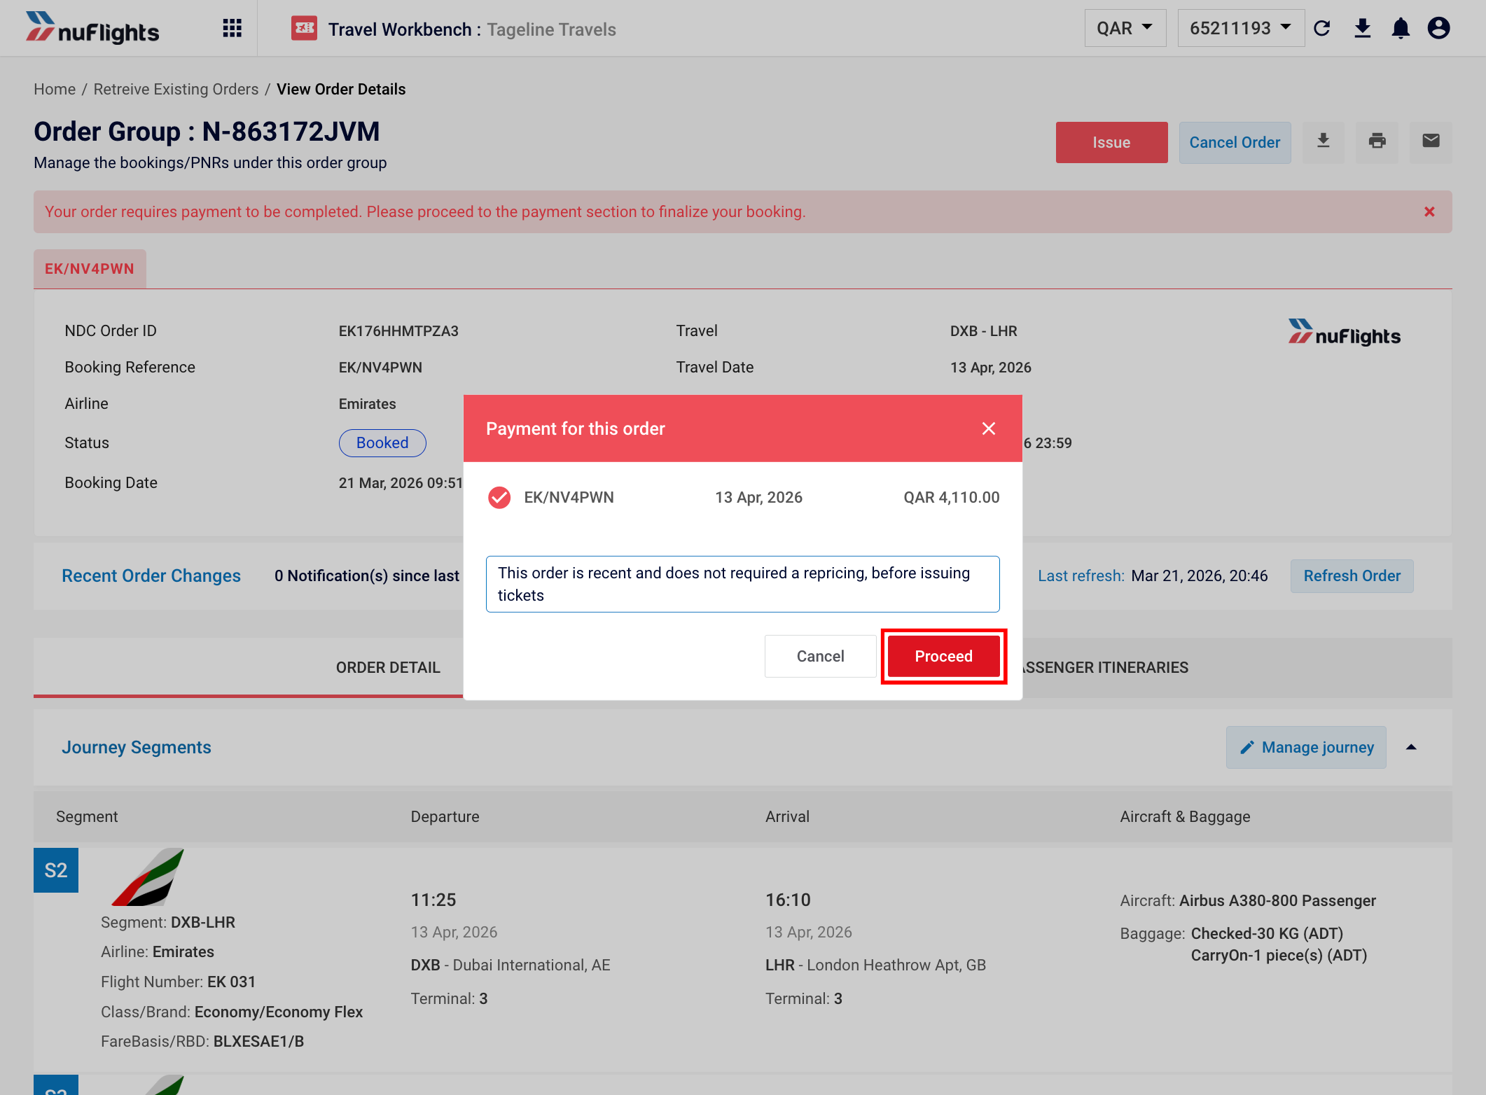Collapse the Journey Segments section
Viewport: 1486px width, 1095px height.
(1411, 747)
